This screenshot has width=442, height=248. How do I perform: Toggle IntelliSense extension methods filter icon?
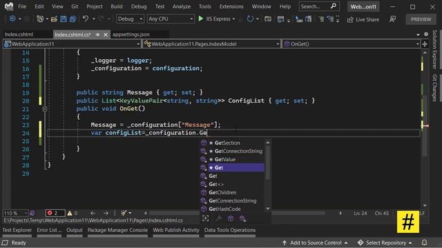pos(242,218)
